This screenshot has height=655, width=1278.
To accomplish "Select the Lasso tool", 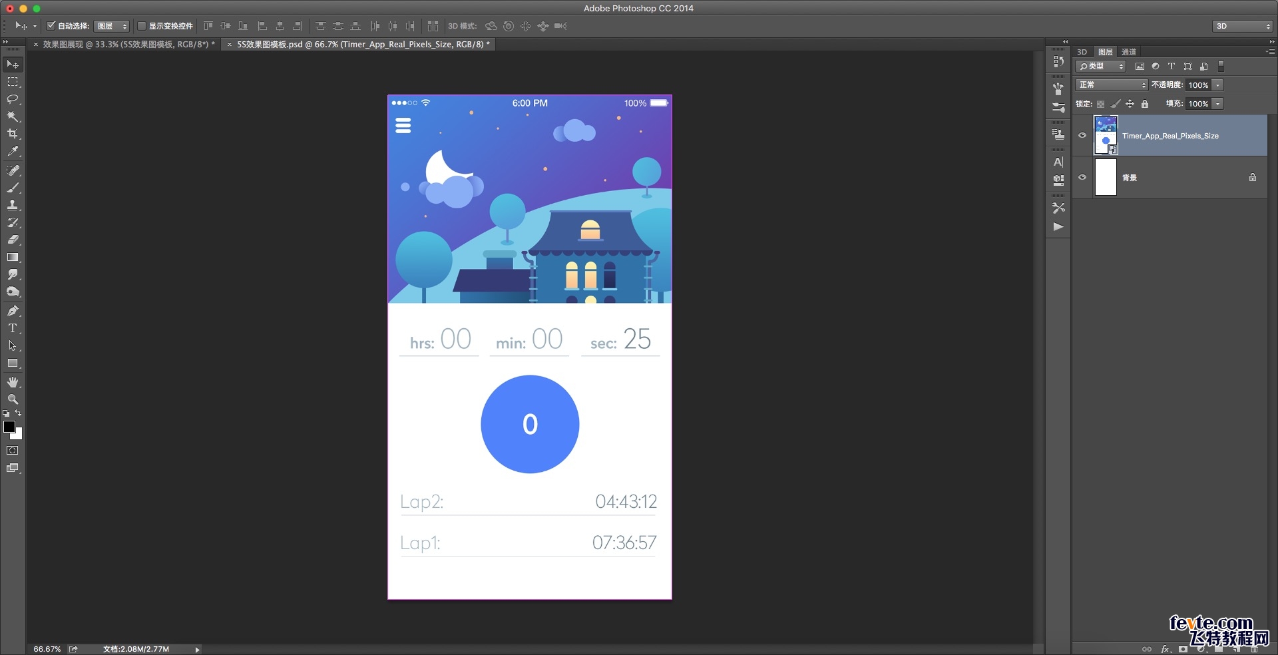I will 13,99.
